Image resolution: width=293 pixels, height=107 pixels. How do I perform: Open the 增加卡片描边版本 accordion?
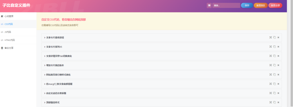tap(161, 65)
